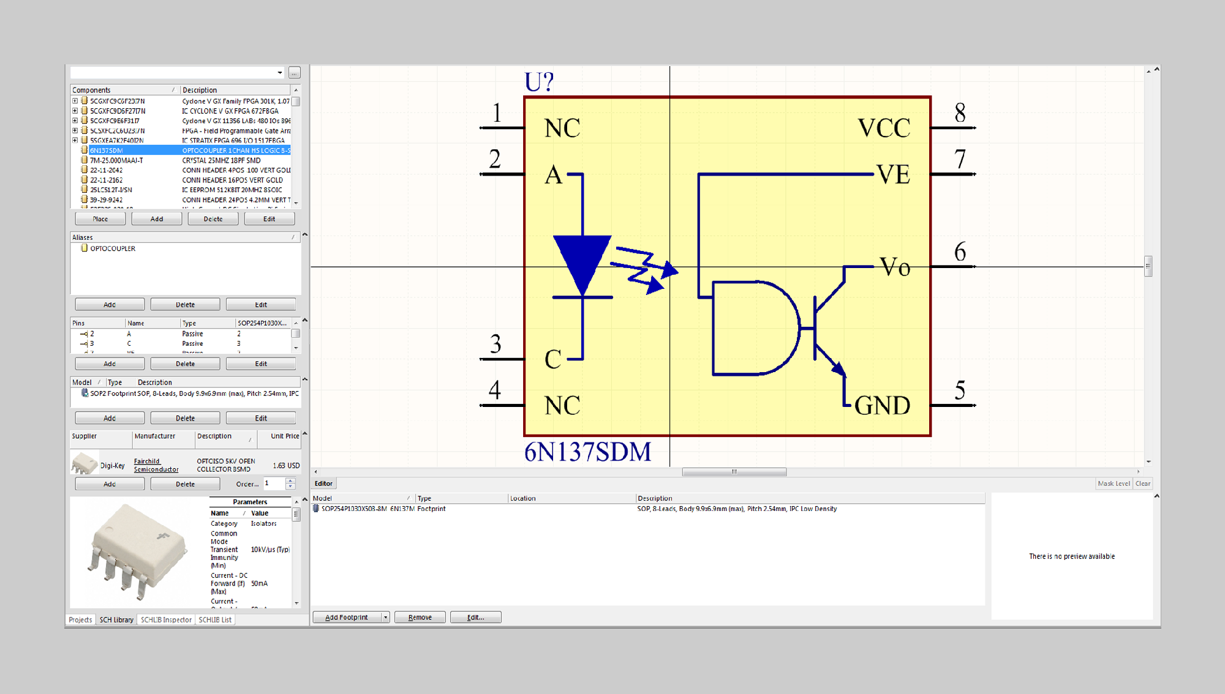Open the SCHLIB List tab
The width and height of the screenshot is (1225, 694).
pyautogui.click(x=215, y=620)
